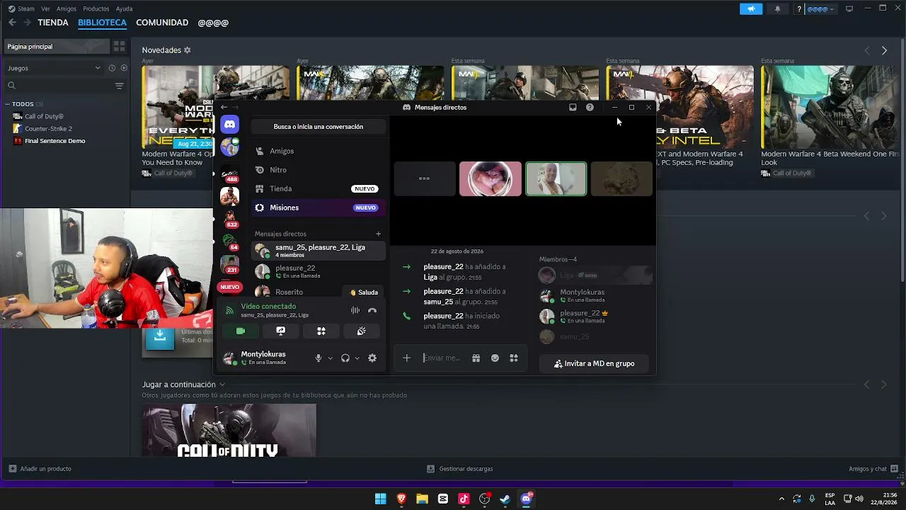Select Montylokuras in members list
Screen dimensions: 906x510
[595, 295]
